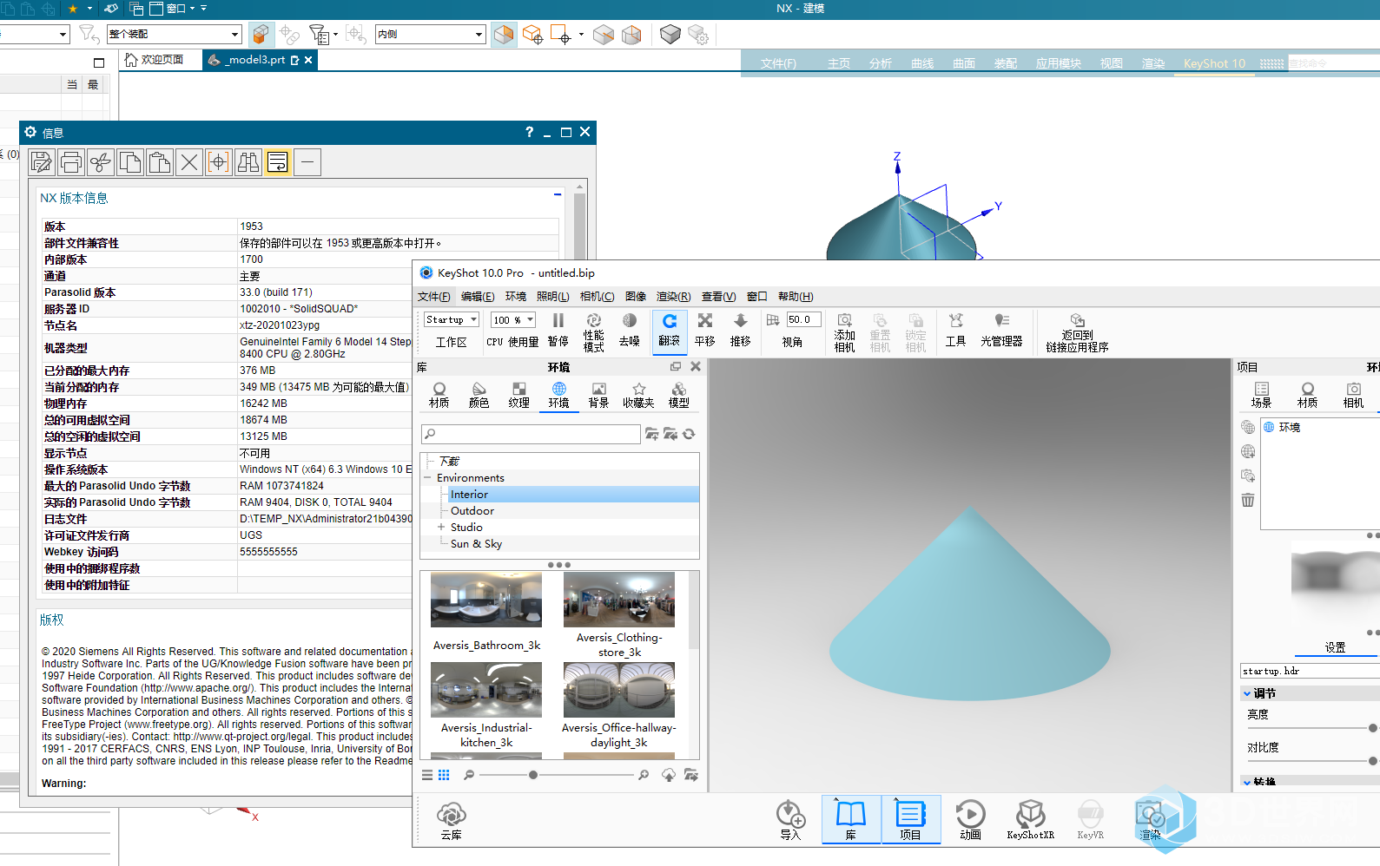Open the 背景 (Backplates) tab in the library
1380x866 pixels.
tap(599, 396)
